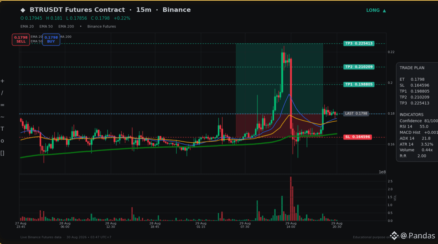The width and height of the screenshot is (438, 244).
Task: Click the MACD Hist indicator row
Action: [x=419, y=132]
